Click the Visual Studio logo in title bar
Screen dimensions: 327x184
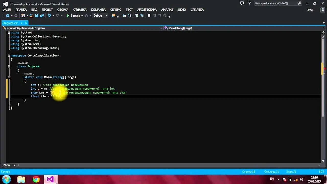coord(5,4)
